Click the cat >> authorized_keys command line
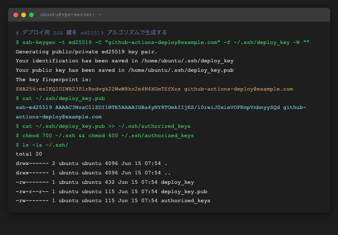The width and height of the screenshot is (338, 235). point(103,126)
